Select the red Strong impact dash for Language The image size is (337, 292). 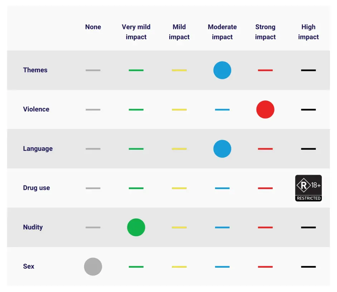(x=265, y=149)
